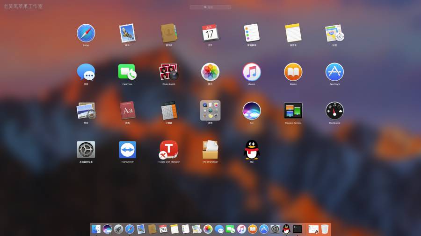Open iBooks in the Launchpad grid
The width and height of the screenshot is (421, 236).
(293, 72)
